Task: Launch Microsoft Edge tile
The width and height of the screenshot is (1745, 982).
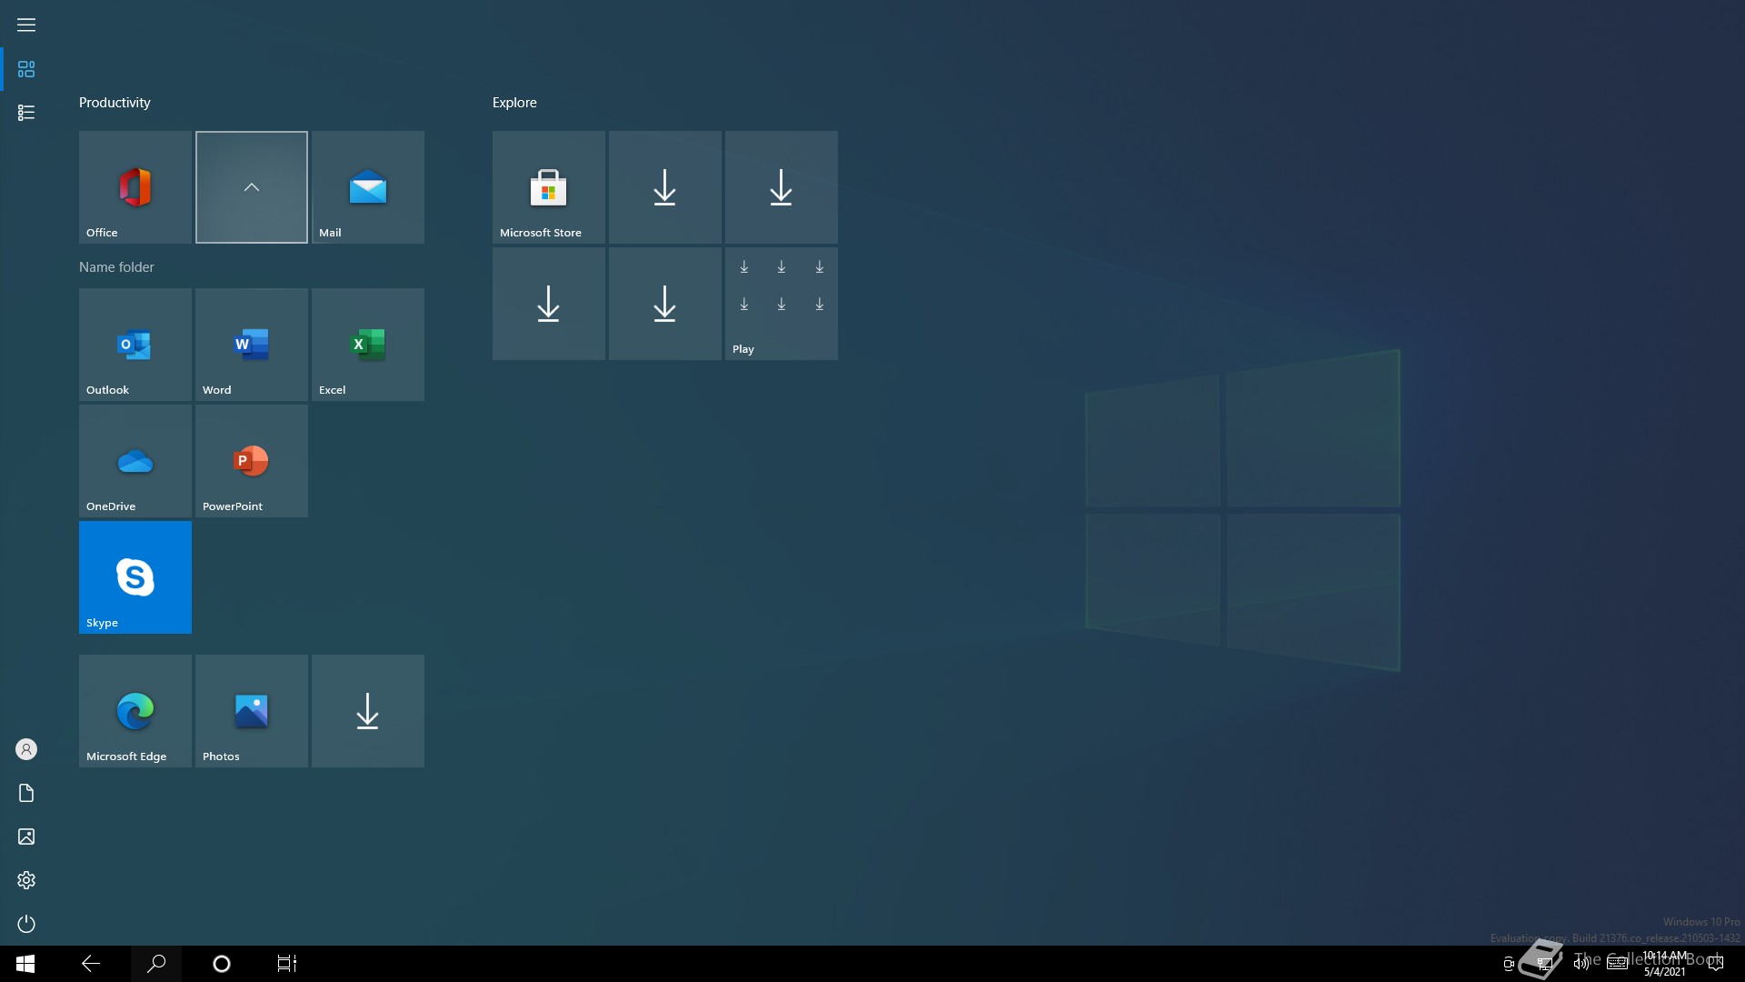Action: 135,711
